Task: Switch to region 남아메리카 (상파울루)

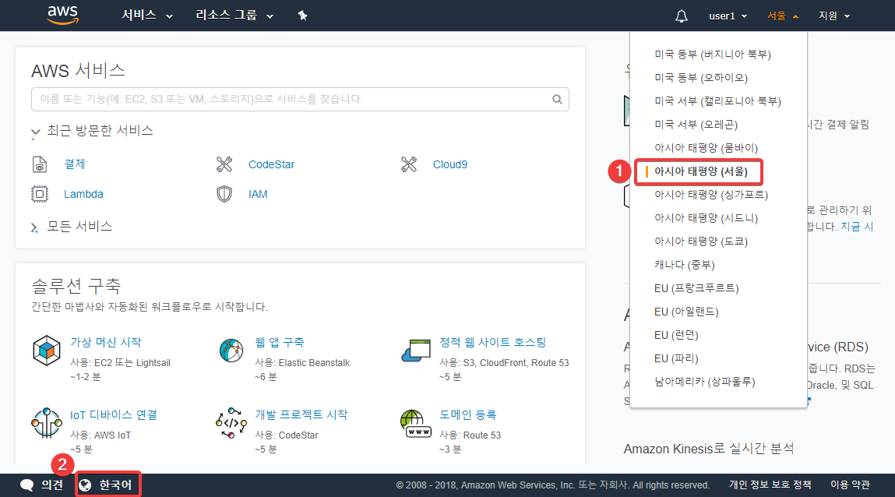Action: 704,382
